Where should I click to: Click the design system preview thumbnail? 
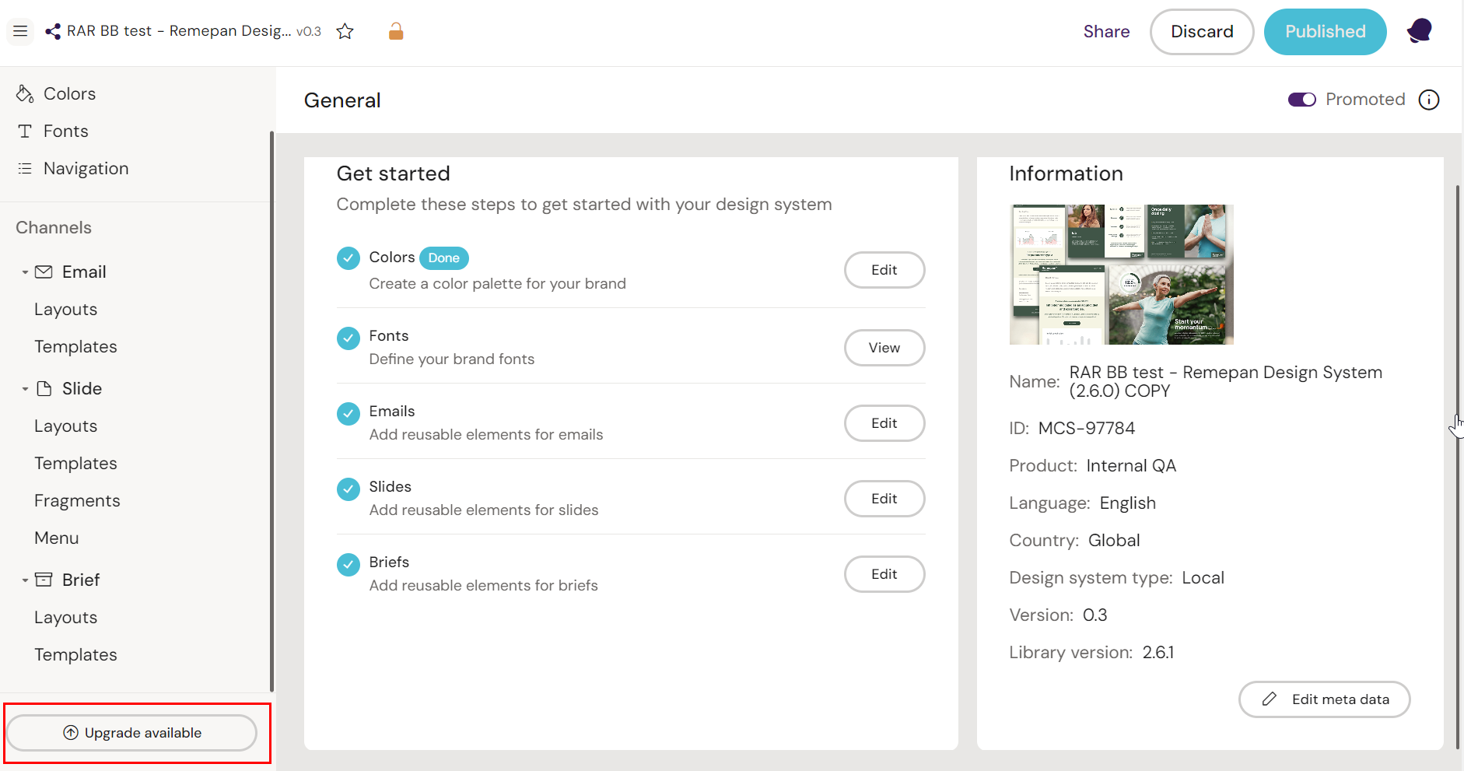point(1121,275)
